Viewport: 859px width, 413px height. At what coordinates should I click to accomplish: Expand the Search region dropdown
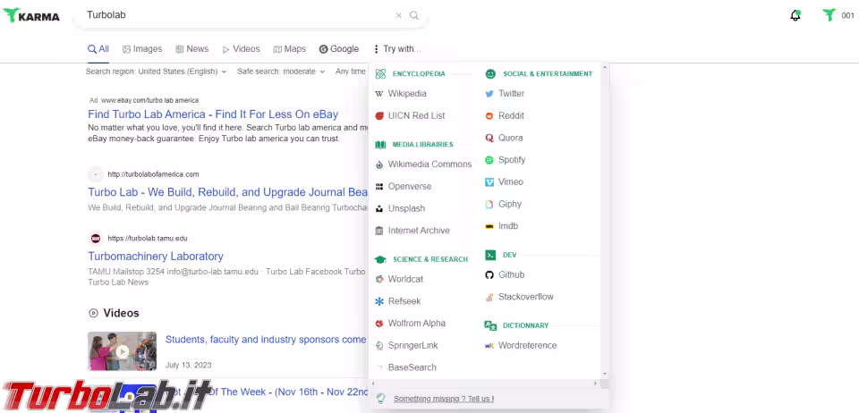click(x=156, y=72)
